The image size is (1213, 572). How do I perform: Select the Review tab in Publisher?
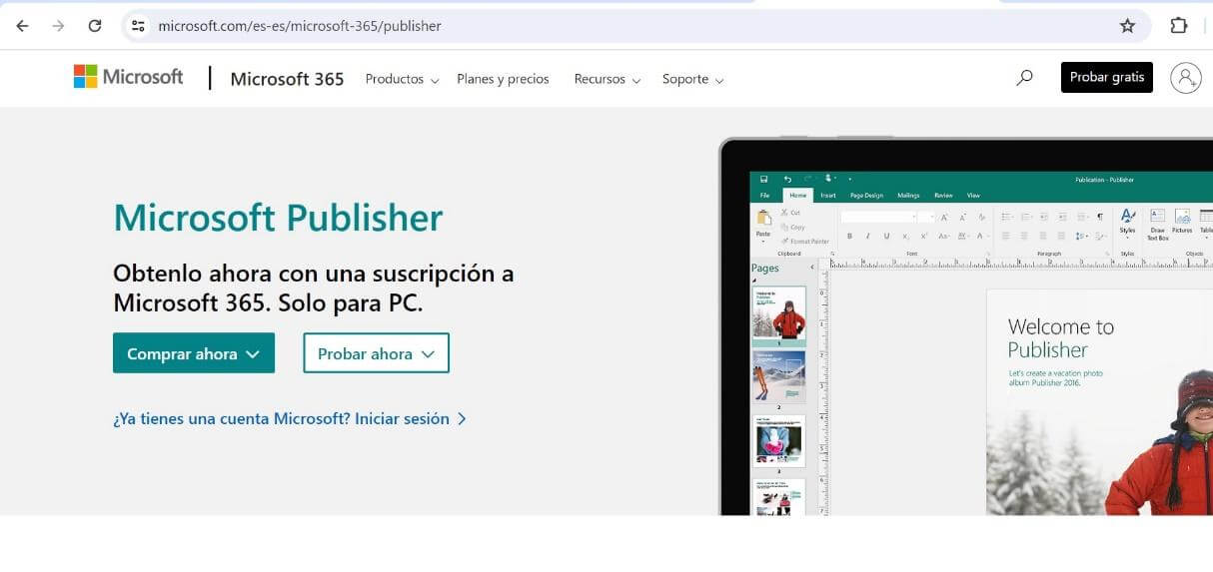point(943,196)
